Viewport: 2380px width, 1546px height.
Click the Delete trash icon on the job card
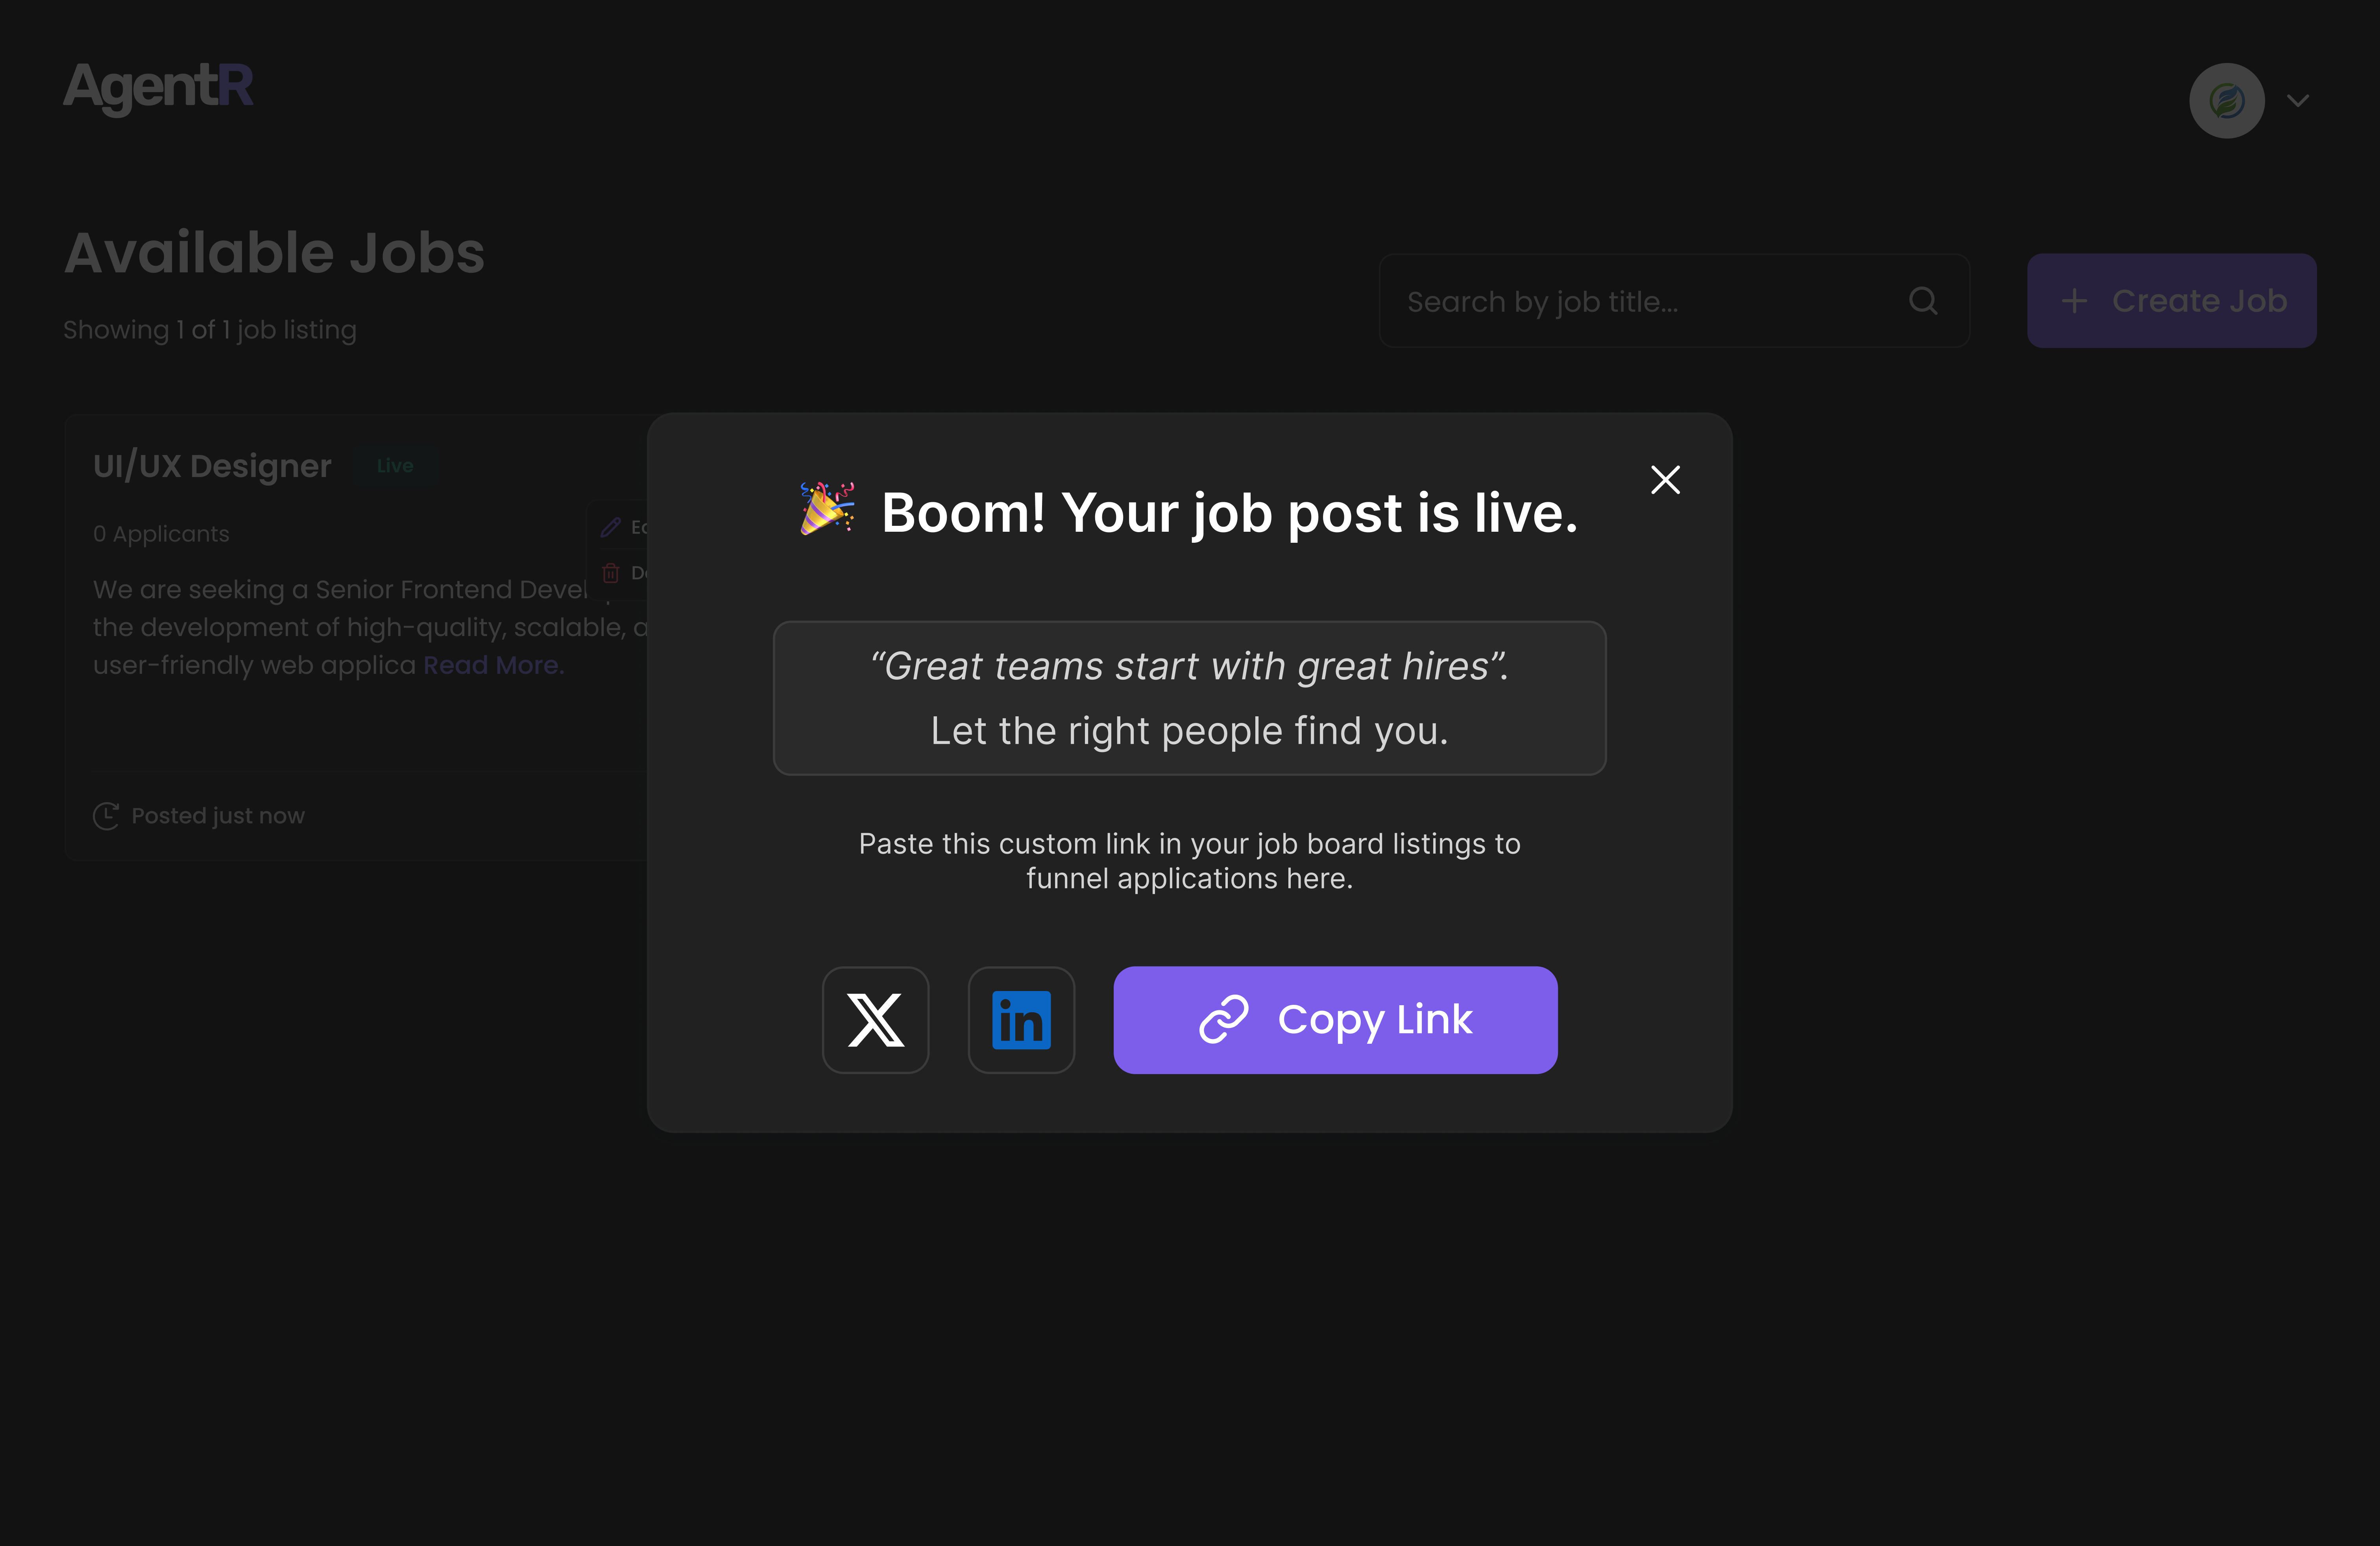point(611,573)
